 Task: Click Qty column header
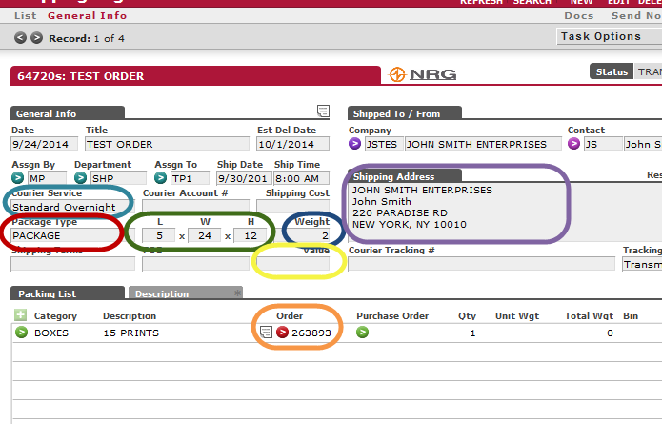(x=467, y=316)
